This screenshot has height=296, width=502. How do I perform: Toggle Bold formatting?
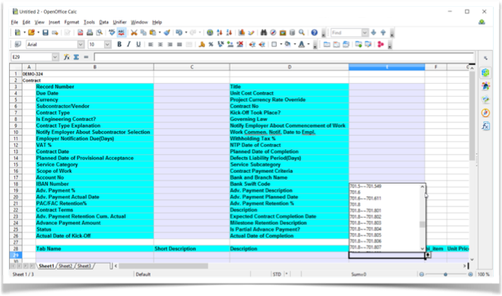click(119, 45)
